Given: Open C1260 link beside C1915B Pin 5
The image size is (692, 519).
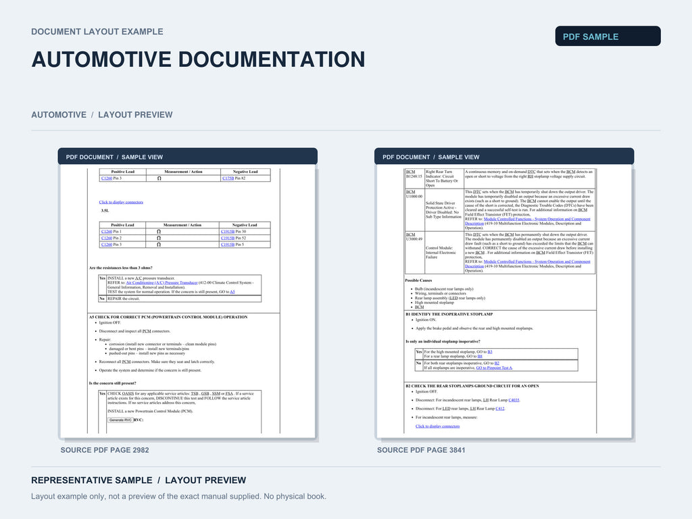Looking at the screenshot, I should point(106,245).
